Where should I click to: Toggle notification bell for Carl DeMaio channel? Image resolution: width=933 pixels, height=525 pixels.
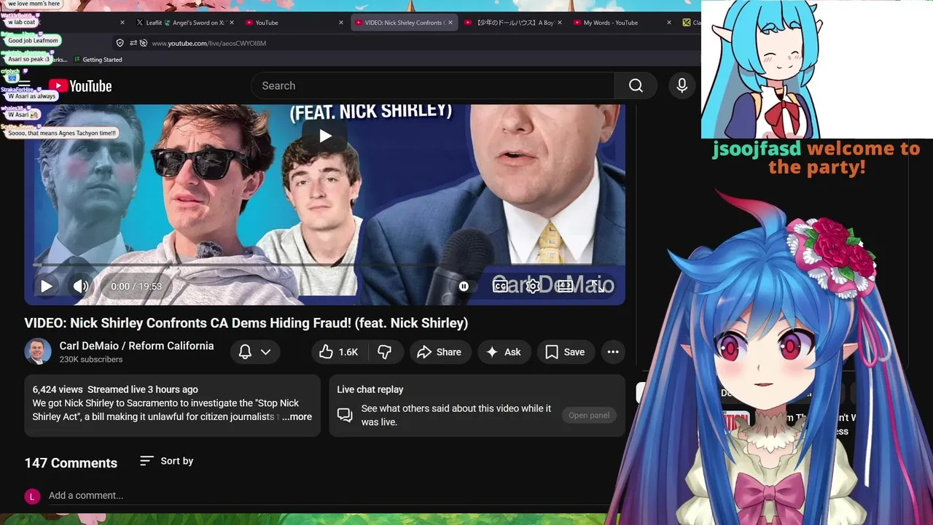[245, 352]
